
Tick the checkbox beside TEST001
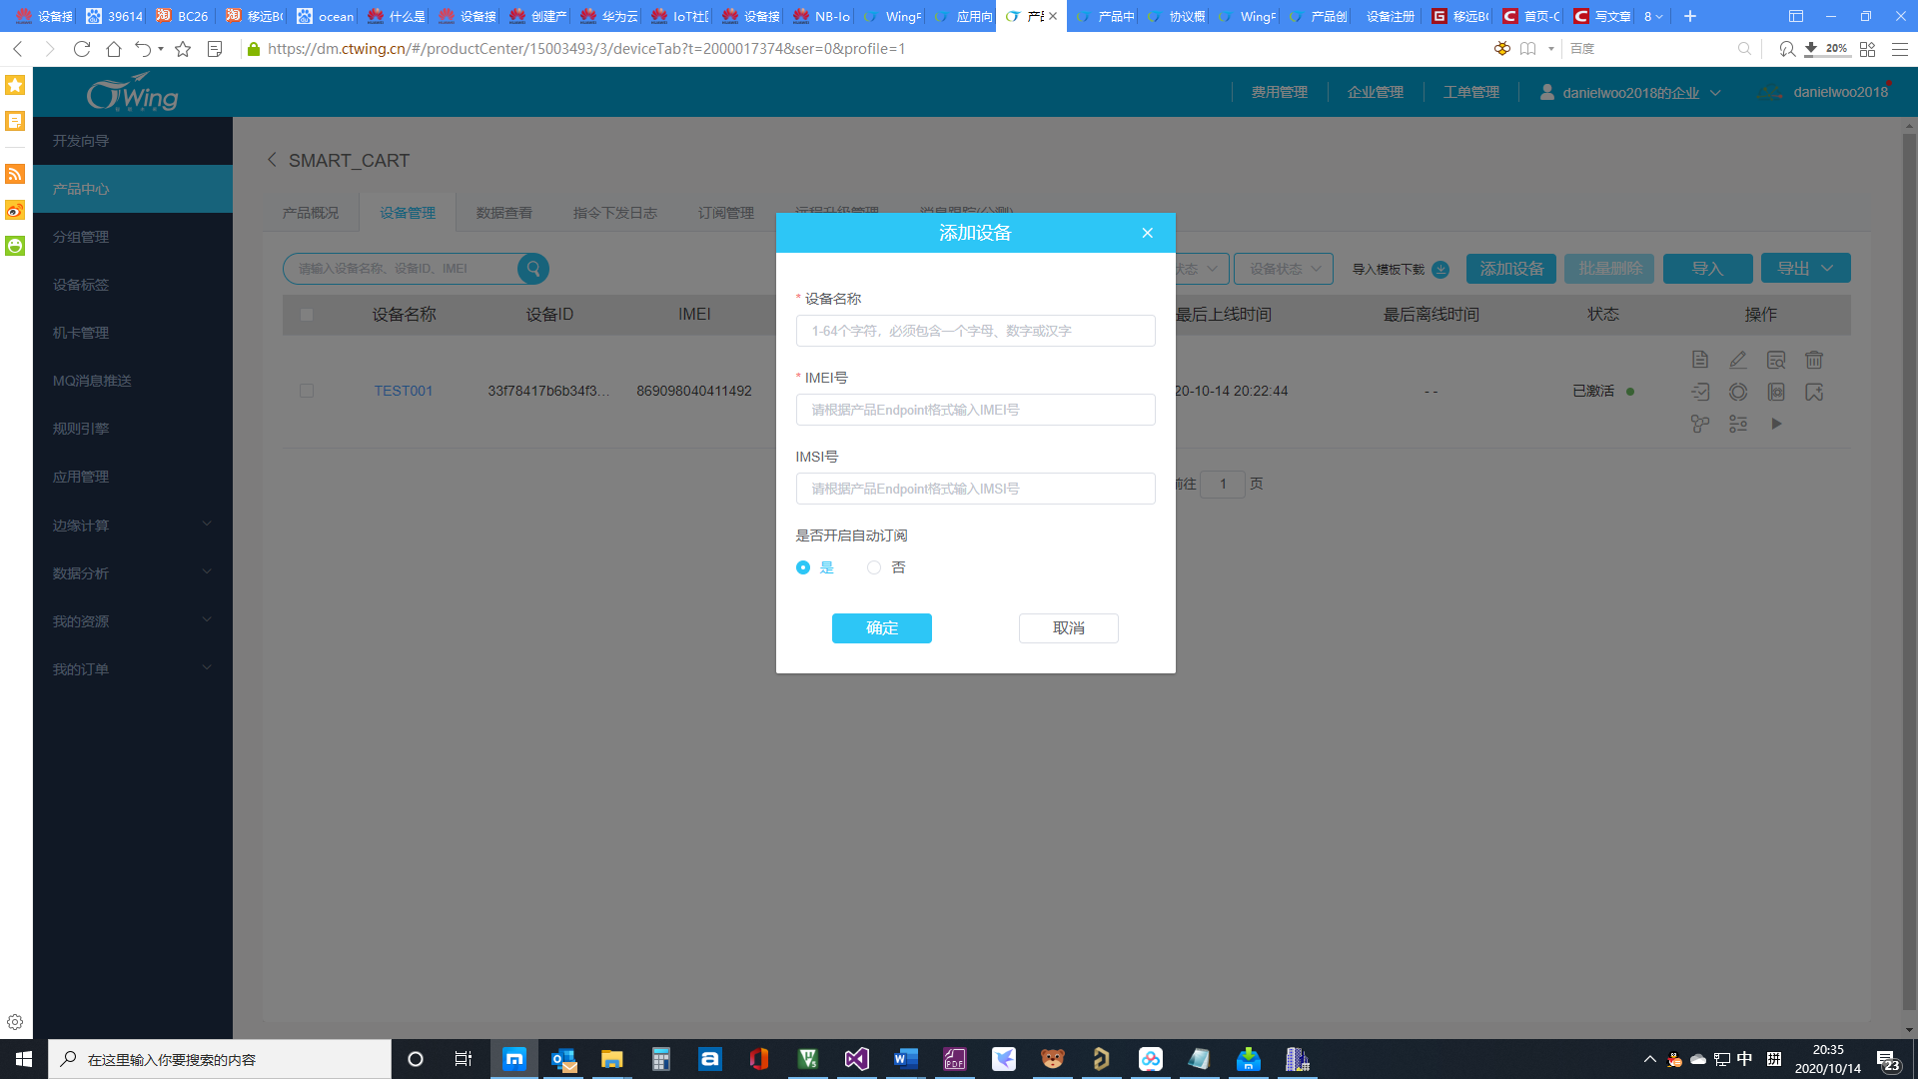pyautogui.click(x=307, y=391)
